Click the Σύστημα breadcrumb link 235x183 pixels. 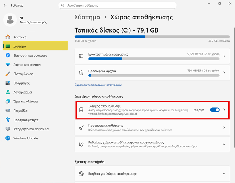point(87,18)
